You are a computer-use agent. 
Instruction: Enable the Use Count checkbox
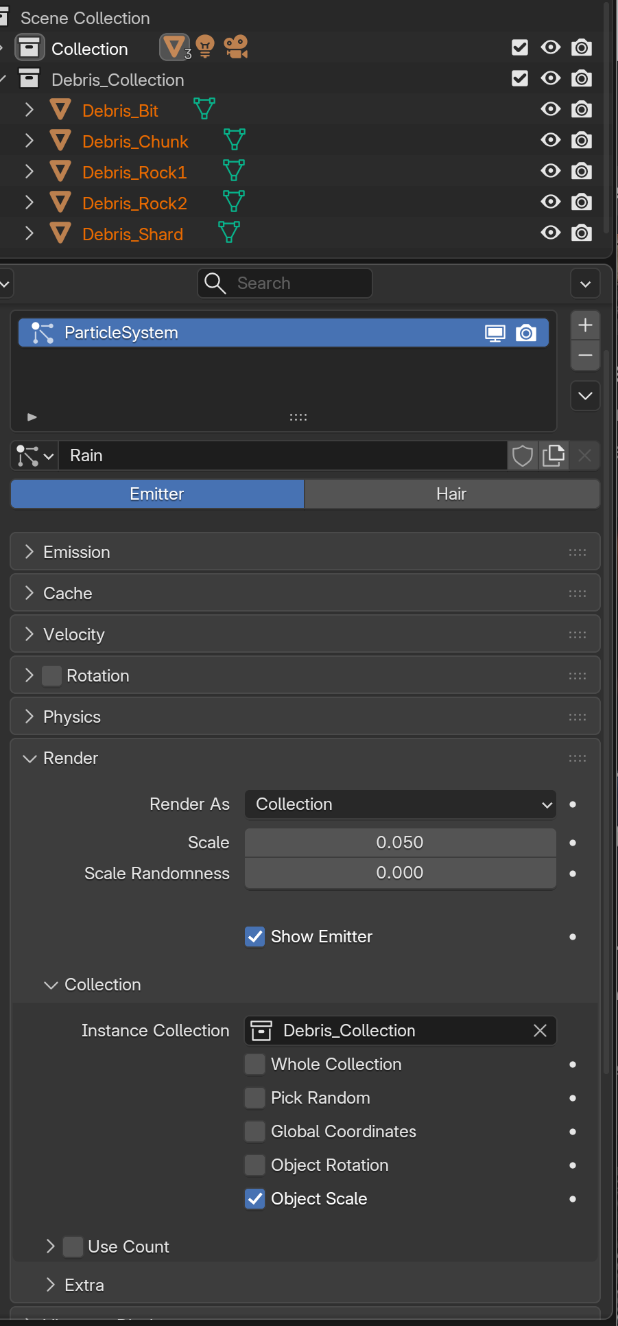tap(73, 1247)
